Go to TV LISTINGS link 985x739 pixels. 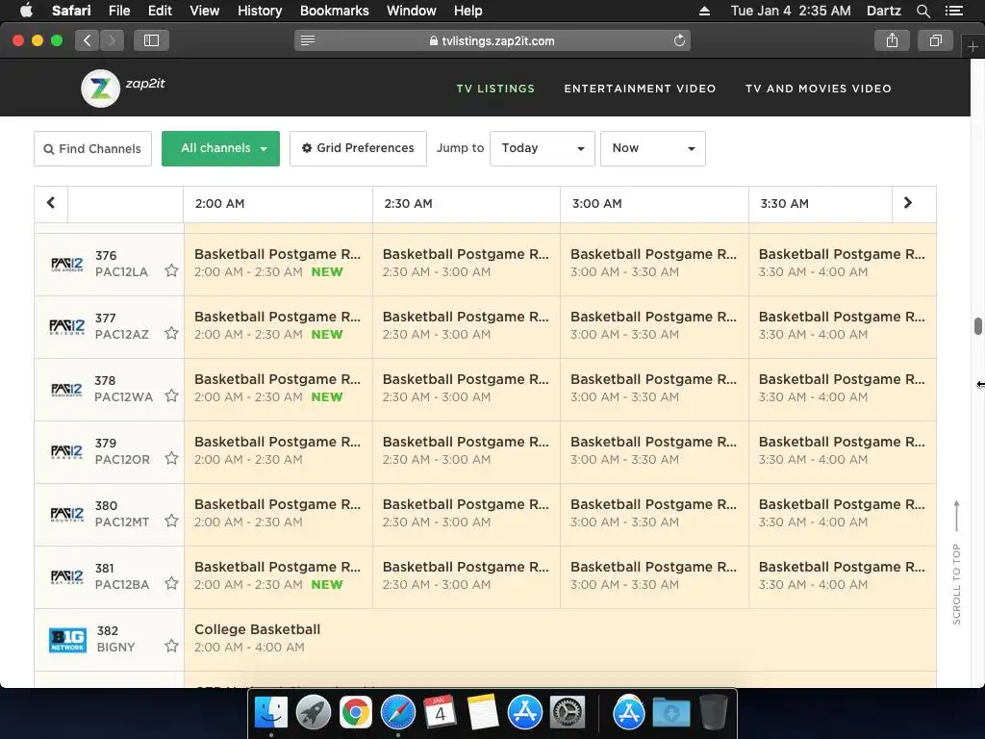click(495, 89)
